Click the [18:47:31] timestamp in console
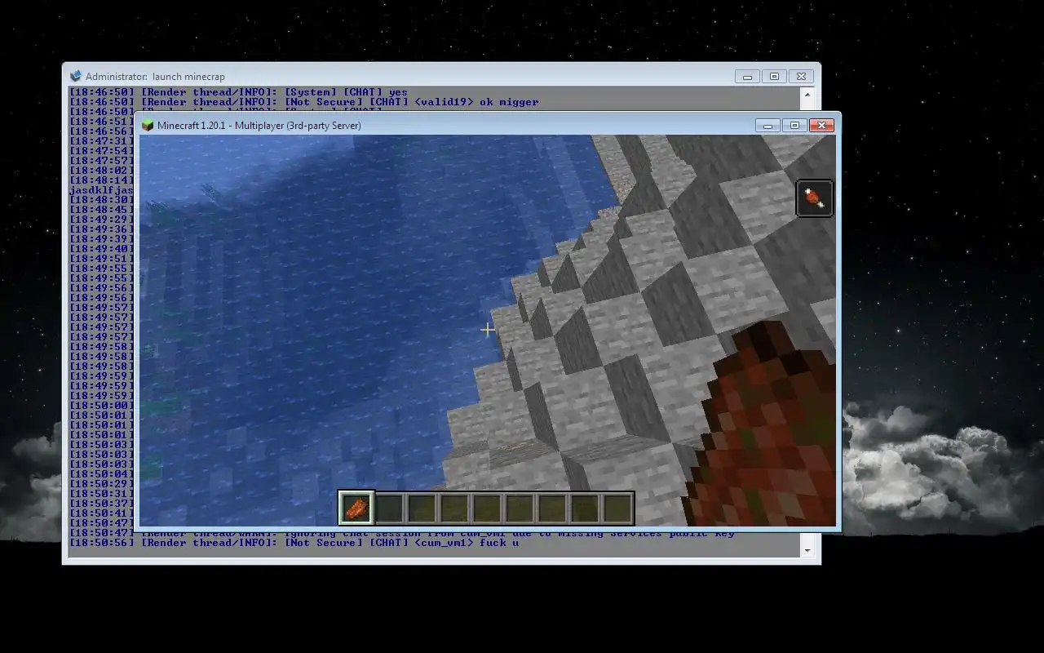 (x=101, y=141)
